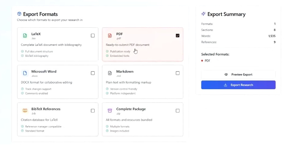
Task: Click the PDF entry under Selected Formats
Action: click(x=207, y=61)
